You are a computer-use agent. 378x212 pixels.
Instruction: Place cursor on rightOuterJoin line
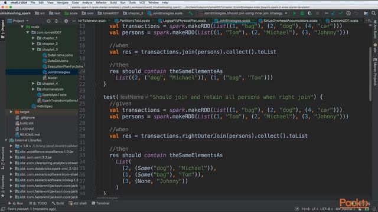pyautogui.click(x=208, y=136)
